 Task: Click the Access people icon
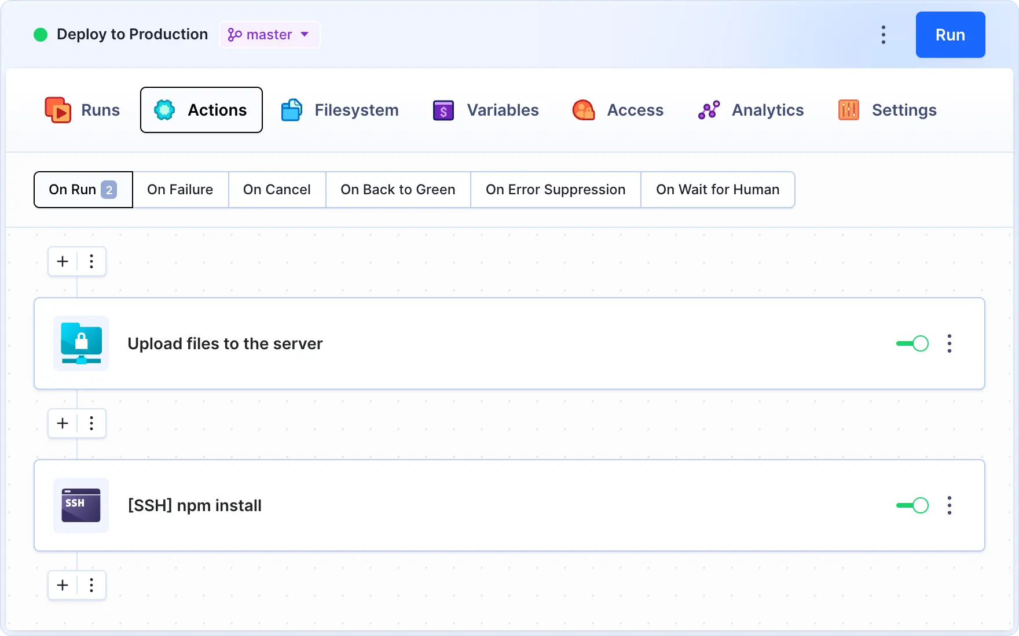pyautogui.click(x=584, y=110)
